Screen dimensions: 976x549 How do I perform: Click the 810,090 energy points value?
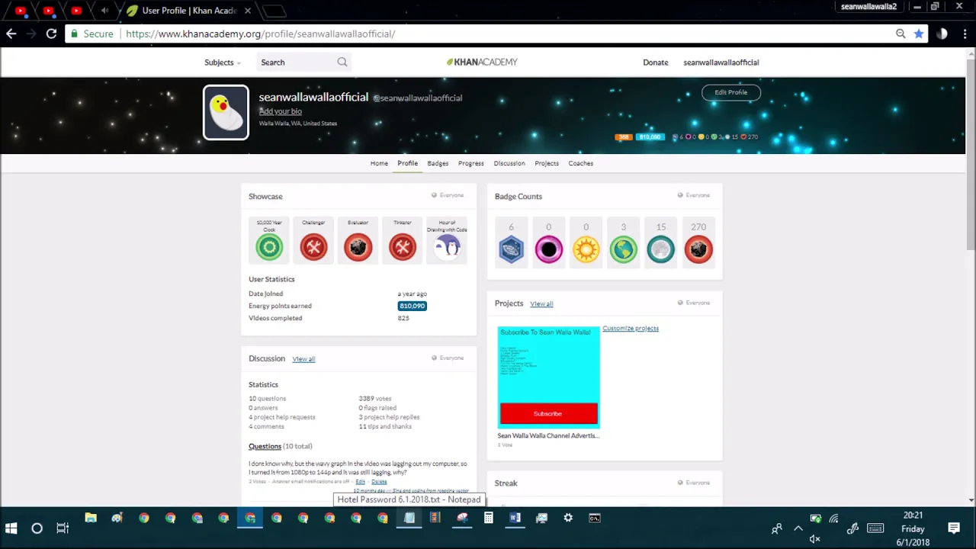(x=412, y=306)
